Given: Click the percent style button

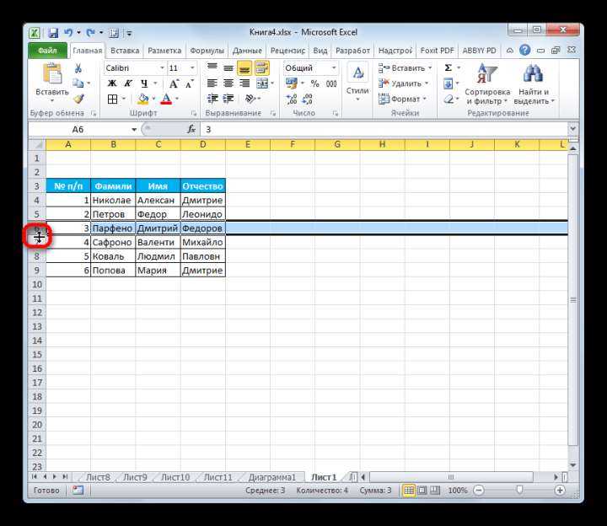Looking at the screenshot, I should [x=315, y=83].
